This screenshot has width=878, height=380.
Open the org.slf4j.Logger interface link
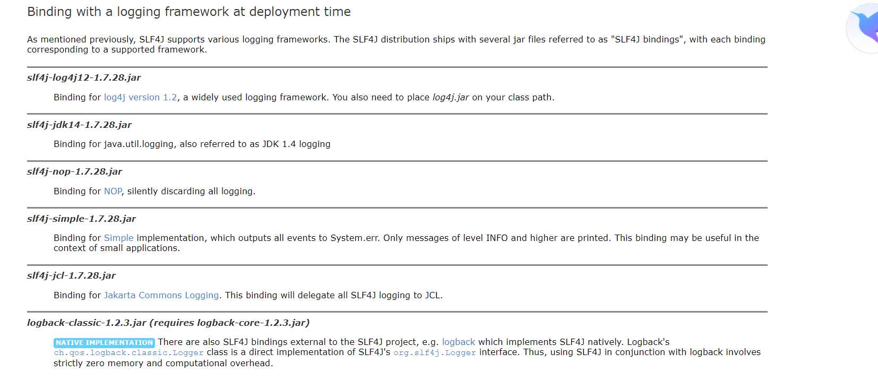pyautogui.click(x=434, y=352)
